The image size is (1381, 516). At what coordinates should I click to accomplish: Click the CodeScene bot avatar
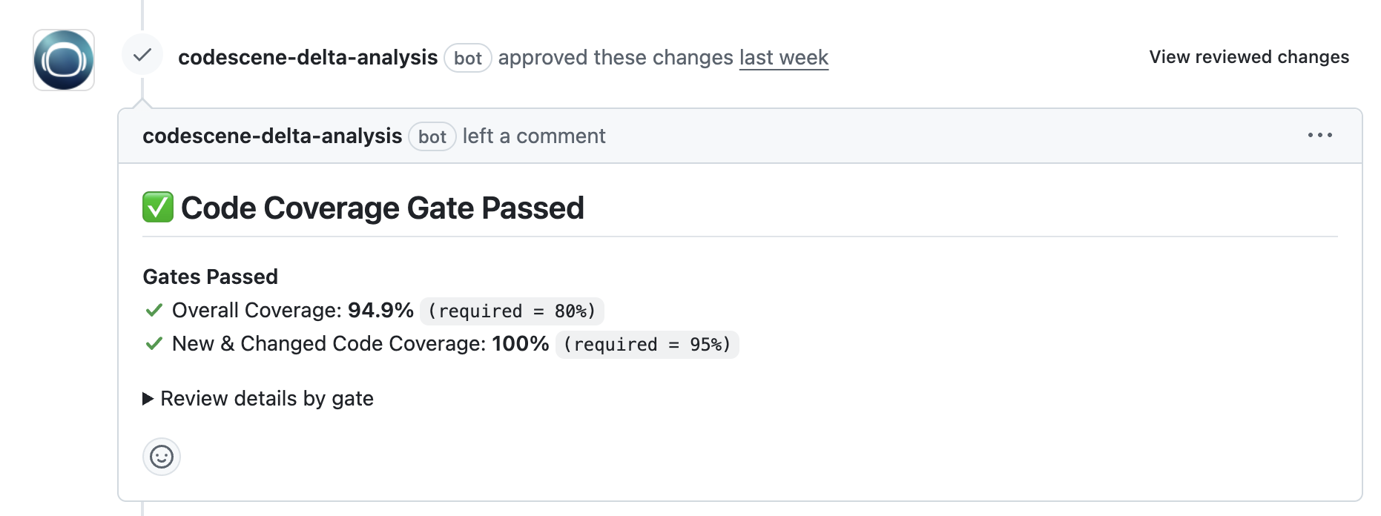[x=63, y=61]
